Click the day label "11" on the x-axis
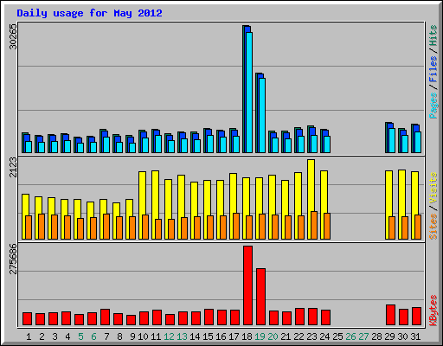 [x=156, y=336]
